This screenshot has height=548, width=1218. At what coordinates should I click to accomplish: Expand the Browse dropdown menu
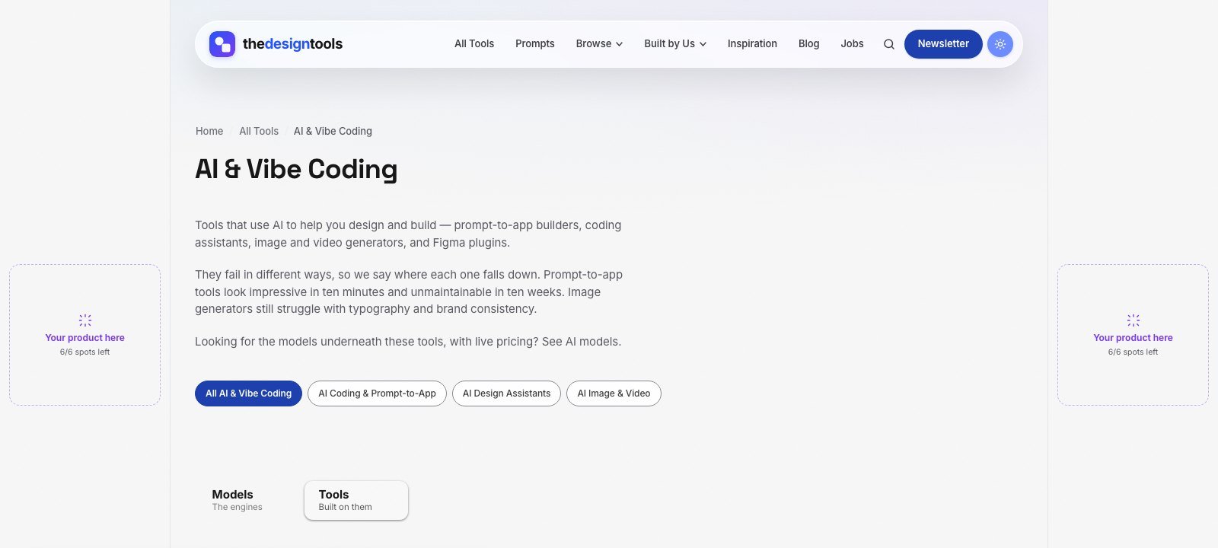point(599,44)
